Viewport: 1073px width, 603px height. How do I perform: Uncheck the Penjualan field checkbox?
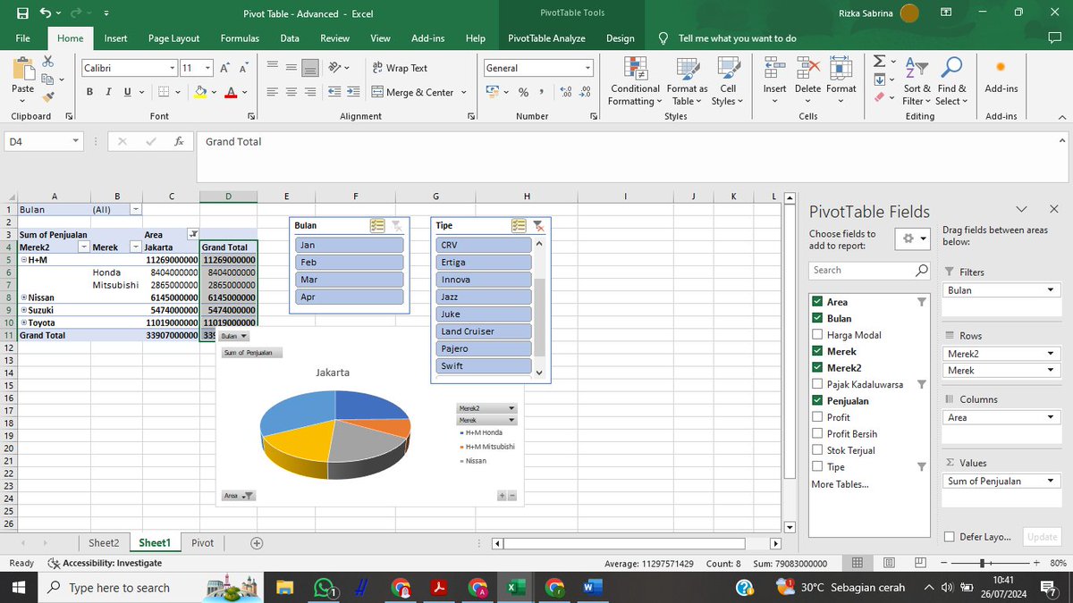[x=817, y=401]
